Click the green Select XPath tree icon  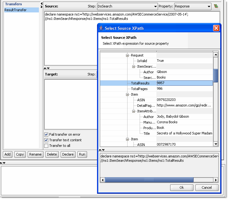[x=216, y=6]
